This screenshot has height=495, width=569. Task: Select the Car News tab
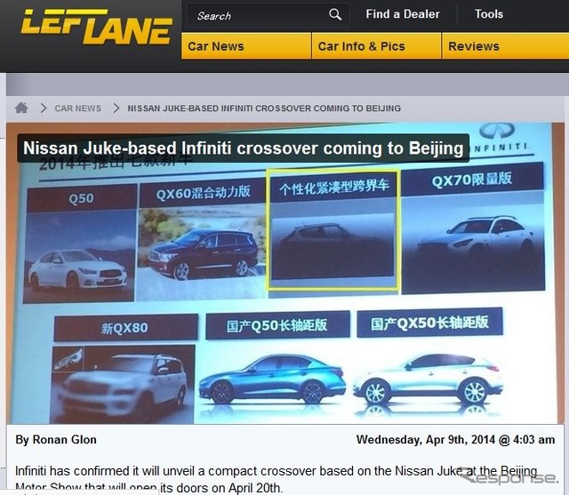(246, 46)
